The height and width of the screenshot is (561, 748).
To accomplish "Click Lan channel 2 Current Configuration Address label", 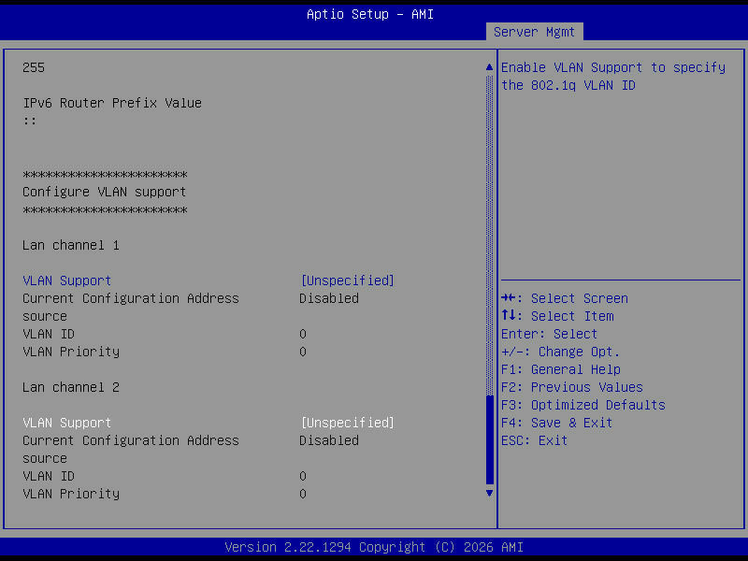I will (x=131, y=449).
